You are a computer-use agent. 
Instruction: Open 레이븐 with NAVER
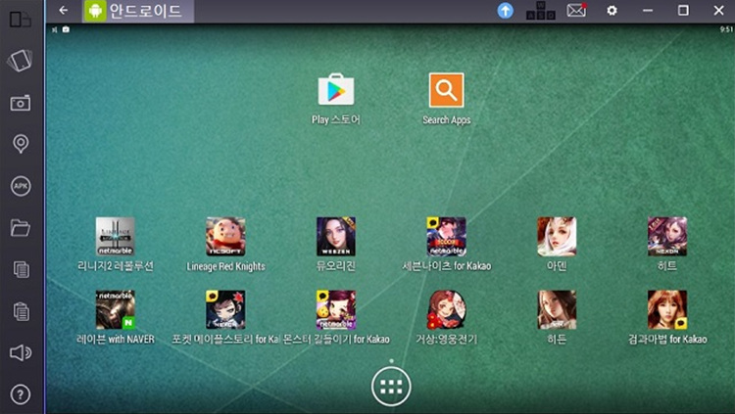click(116, 309)
